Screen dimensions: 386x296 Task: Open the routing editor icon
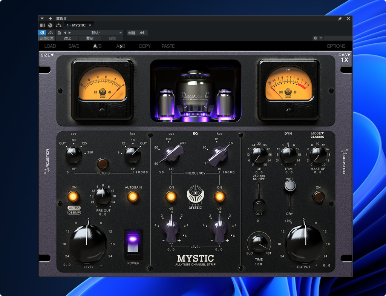pyautogui.click(x=58, y=25)
